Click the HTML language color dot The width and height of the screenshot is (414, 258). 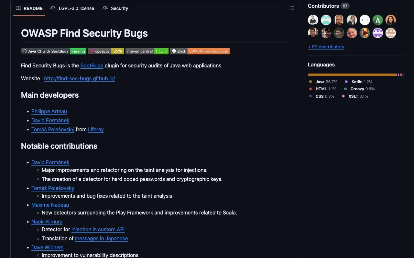pos(310,89)
